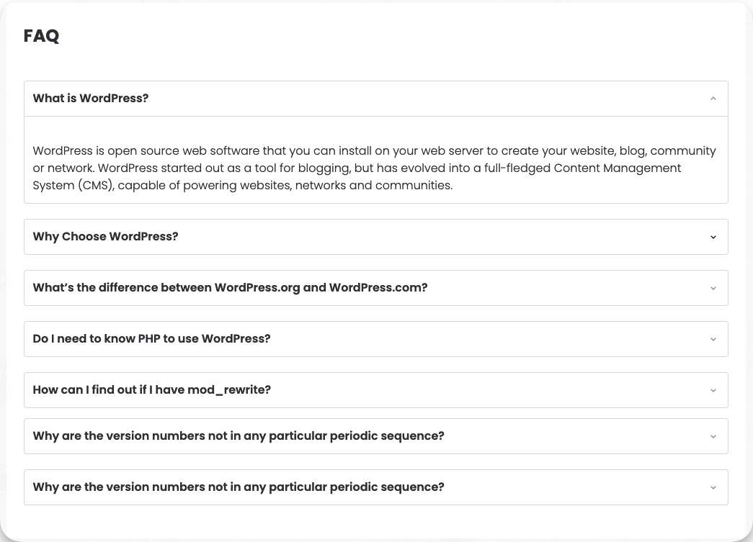Click chevron beside WordPress.org vs WordPress.com question
This screenshot has width=753, height=542.
point(713,288)
